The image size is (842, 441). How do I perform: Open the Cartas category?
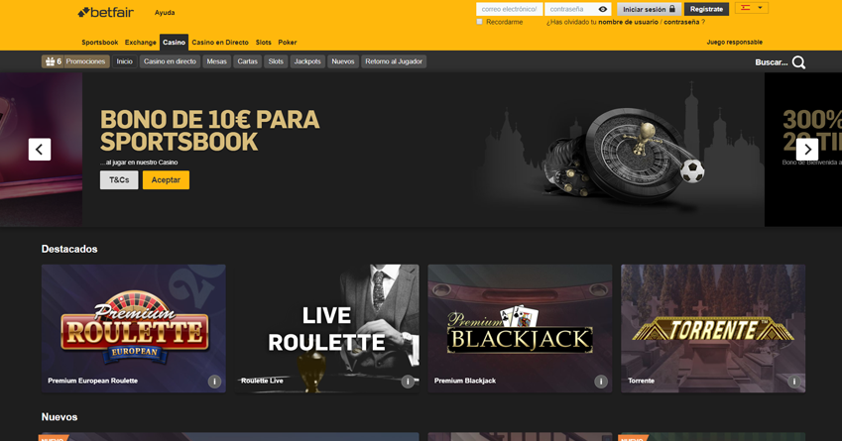248,61
